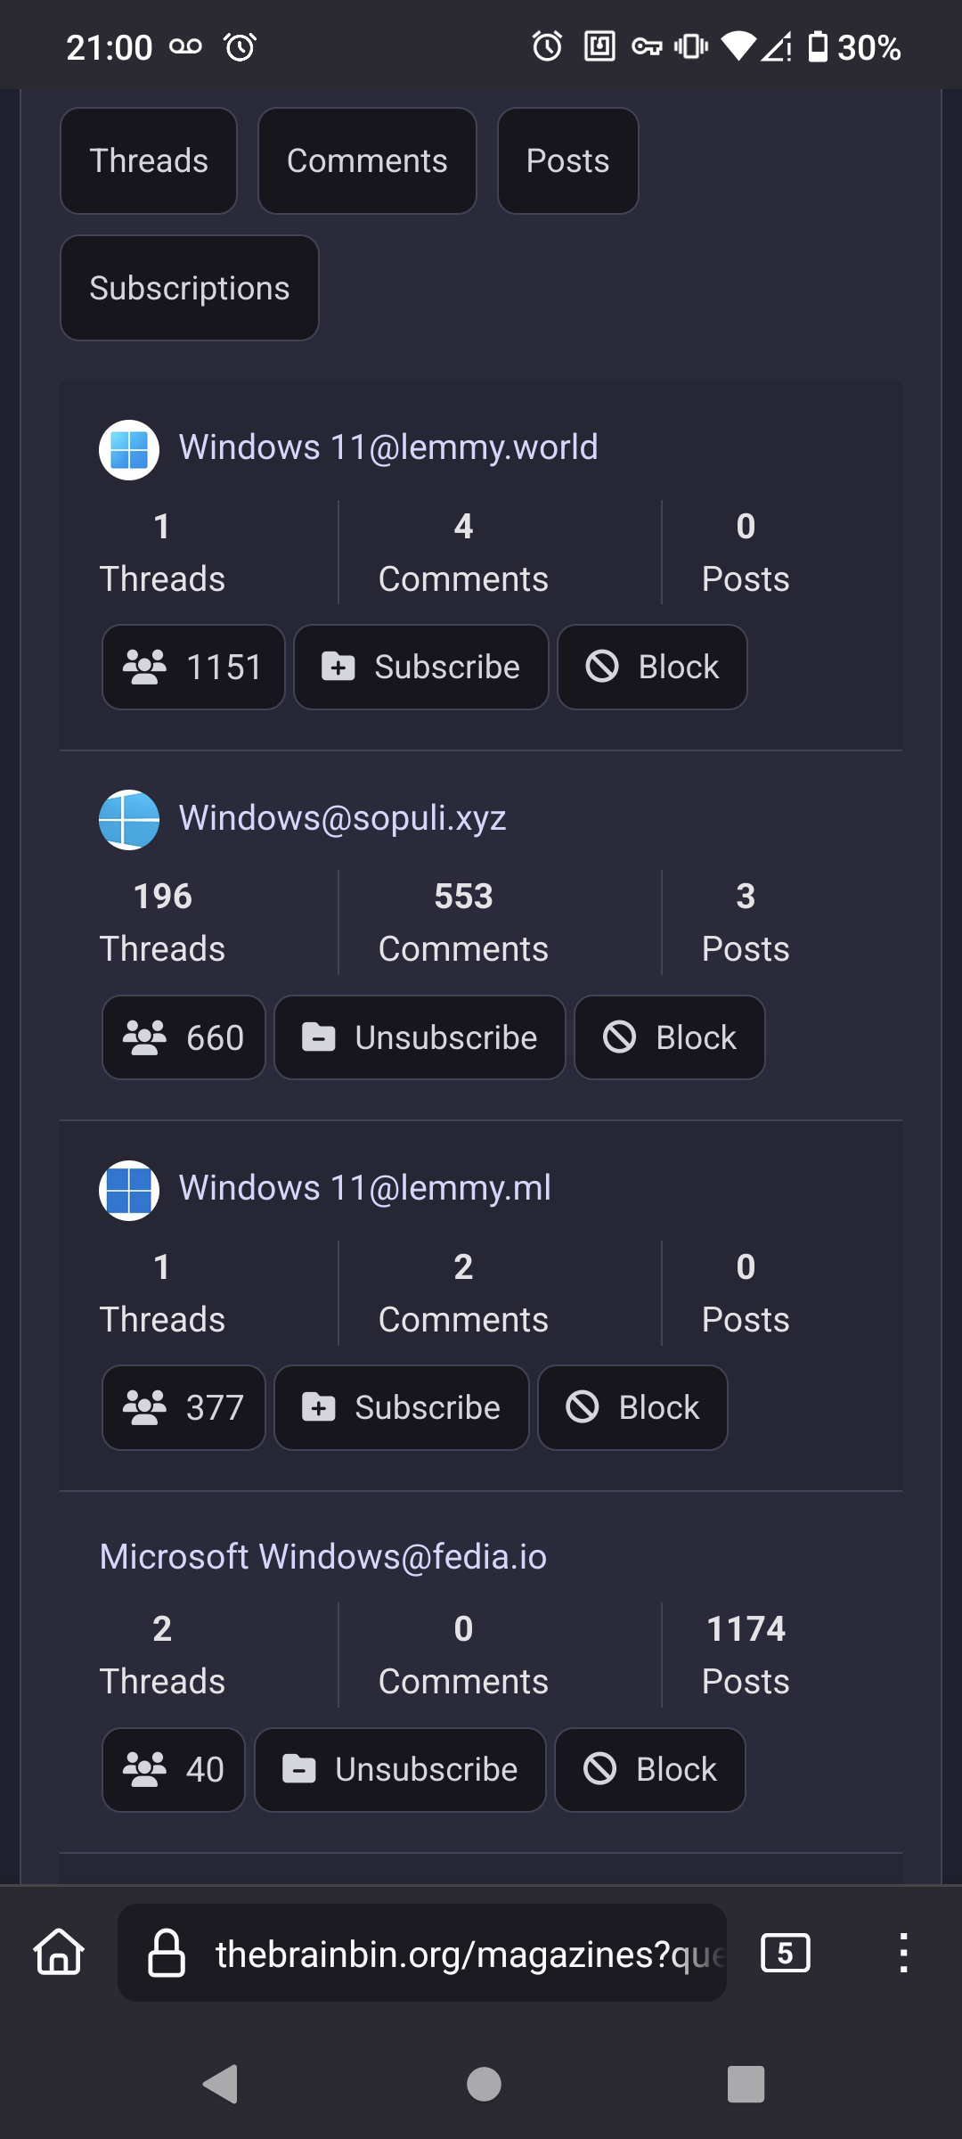
Task: Block the Windows 11@lemmy.world magazine
Action: [x=652, y=668]
